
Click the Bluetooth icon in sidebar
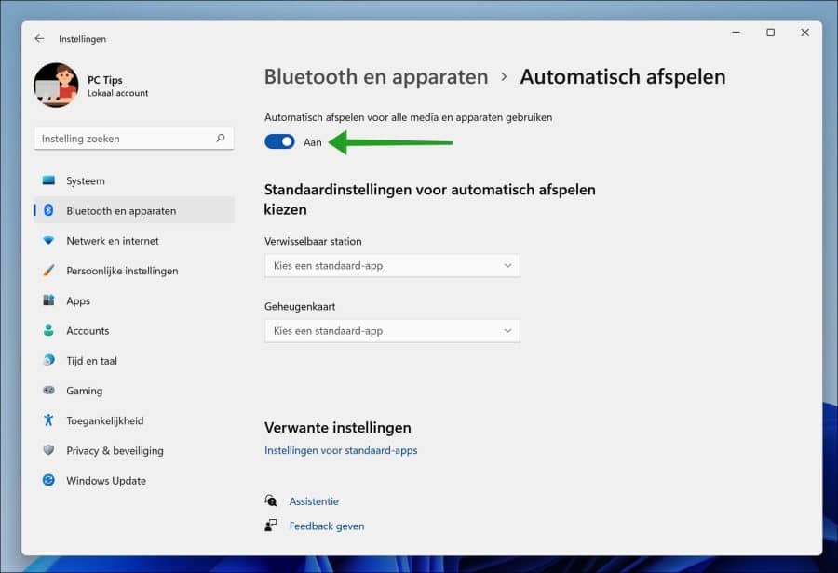coord(48,210)
